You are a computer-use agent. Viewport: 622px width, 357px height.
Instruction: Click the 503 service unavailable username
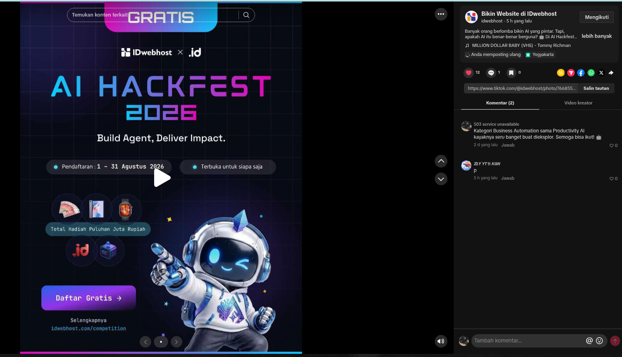(496, 124)
